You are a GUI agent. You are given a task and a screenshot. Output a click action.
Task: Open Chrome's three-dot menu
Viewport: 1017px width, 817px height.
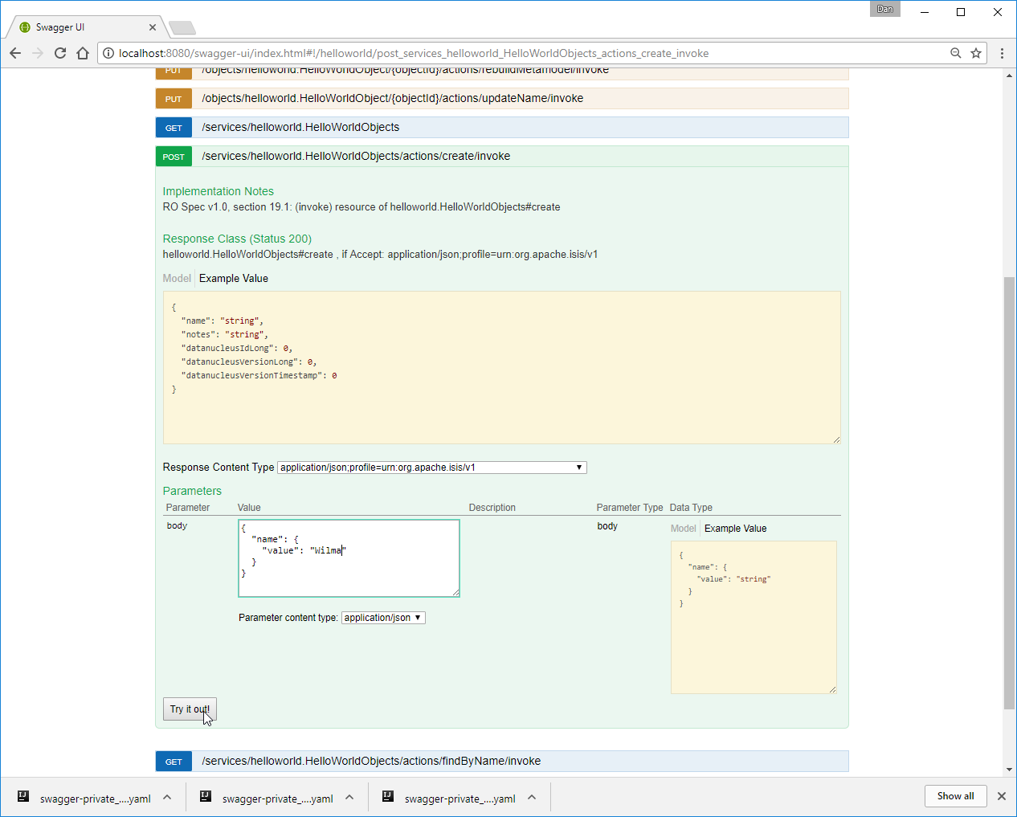pyautogui.click(x=1002, y=53)
